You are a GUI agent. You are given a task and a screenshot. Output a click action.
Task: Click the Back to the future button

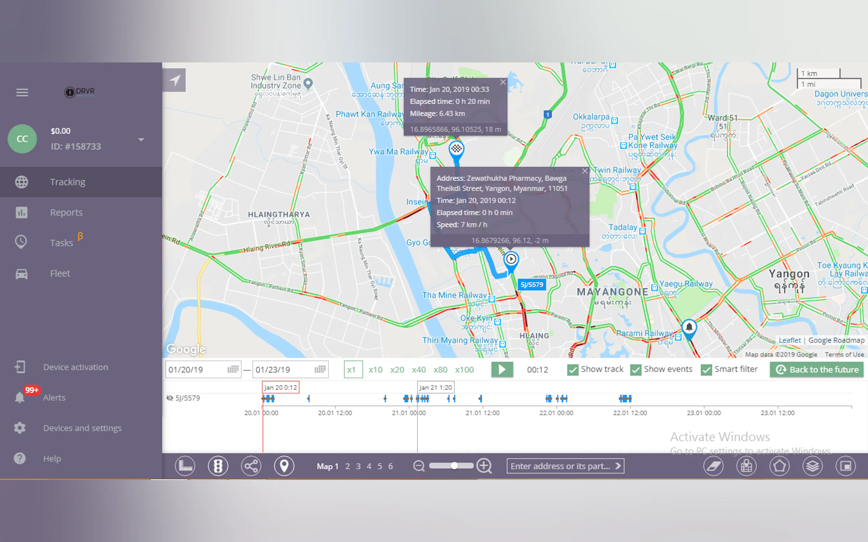817,370
